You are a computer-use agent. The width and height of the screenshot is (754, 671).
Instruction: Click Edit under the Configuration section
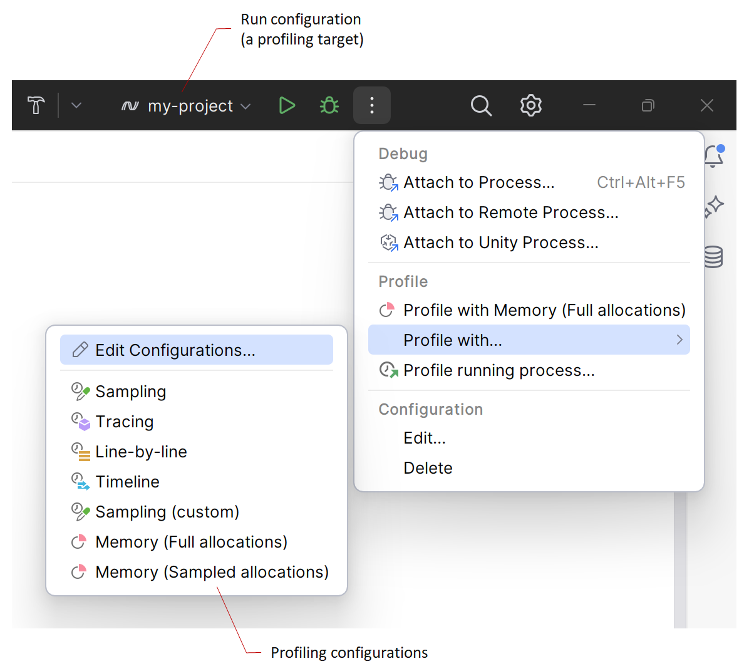tap(425, 438)
